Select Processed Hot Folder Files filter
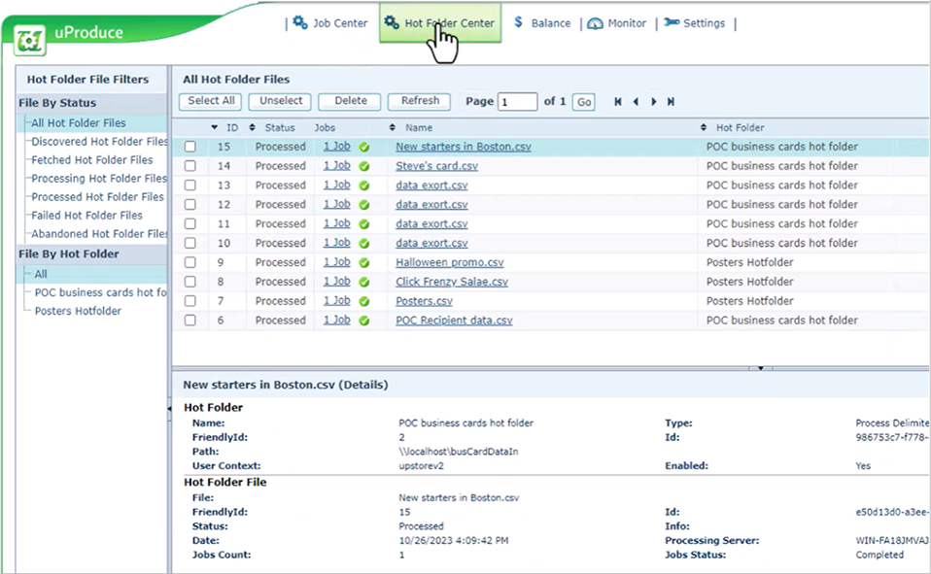The width and height of the screenshot is (931, 574). click(97, 196)
